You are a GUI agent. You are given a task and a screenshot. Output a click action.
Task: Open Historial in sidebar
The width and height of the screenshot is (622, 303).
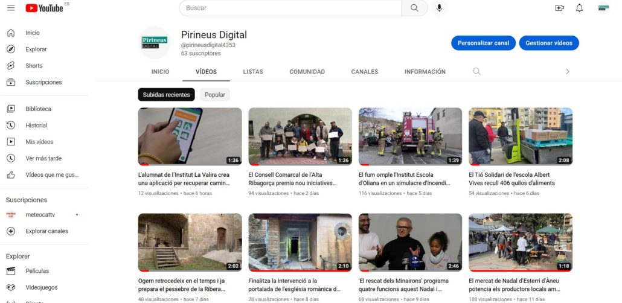click(36, 126)
